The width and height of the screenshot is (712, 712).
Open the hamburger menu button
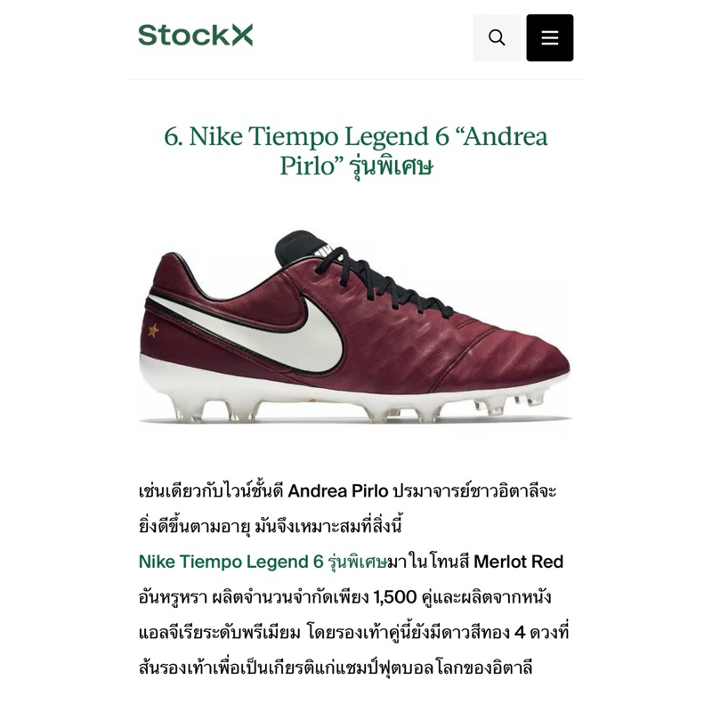click(x=549, y=37)
